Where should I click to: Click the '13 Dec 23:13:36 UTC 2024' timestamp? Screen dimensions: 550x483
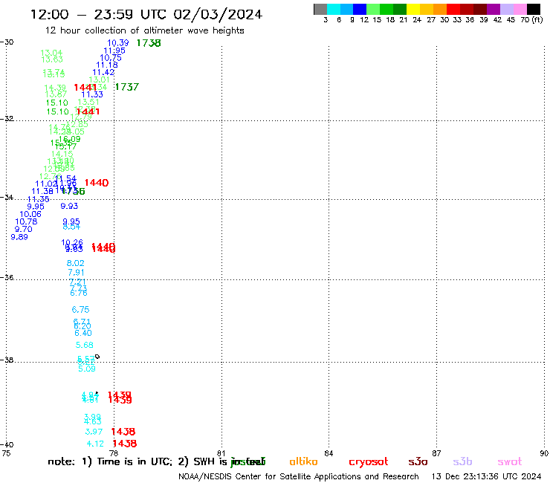(x=486, y=476)
